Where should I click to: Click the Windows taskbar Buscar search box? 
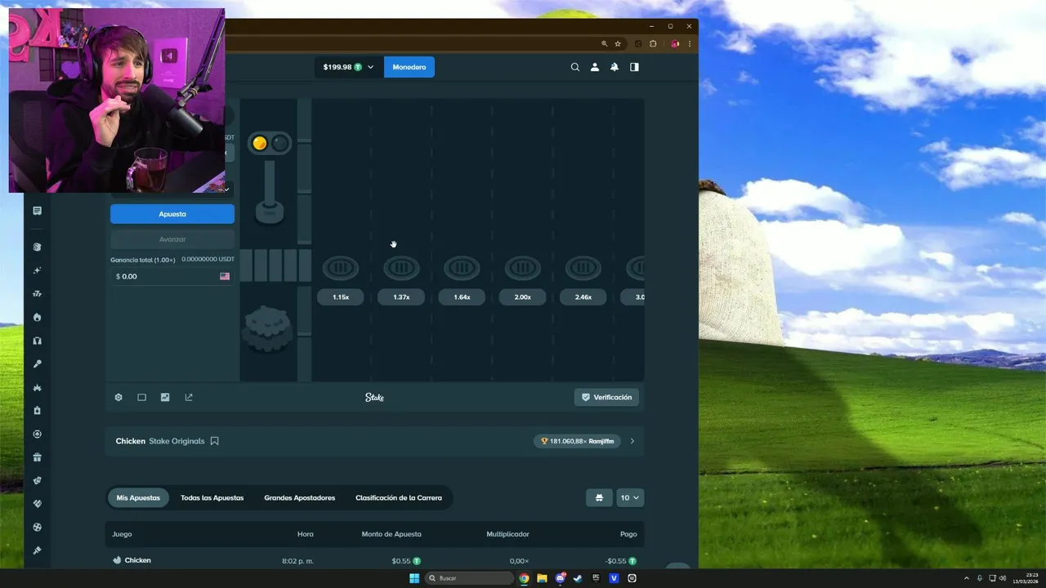[x=469, y=578]
